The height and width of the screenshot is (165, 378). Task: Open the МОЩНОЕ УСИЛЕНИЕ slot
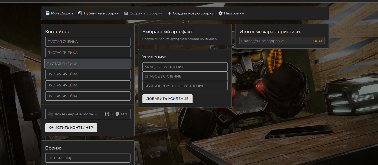click(185, 67)
